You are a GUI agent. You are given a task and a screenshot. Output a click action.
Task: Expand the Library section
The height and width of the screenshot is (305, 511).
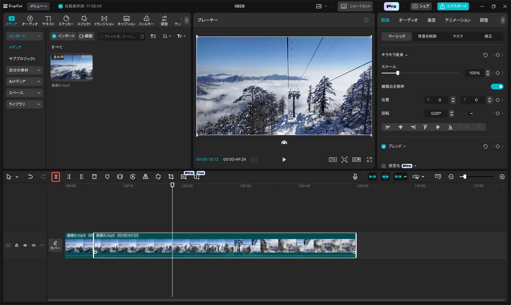tap(24, 104)
